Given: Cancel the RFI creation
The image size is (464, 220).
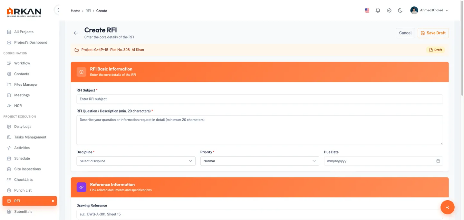Looking at the screenshot, I should pos(405,33).
